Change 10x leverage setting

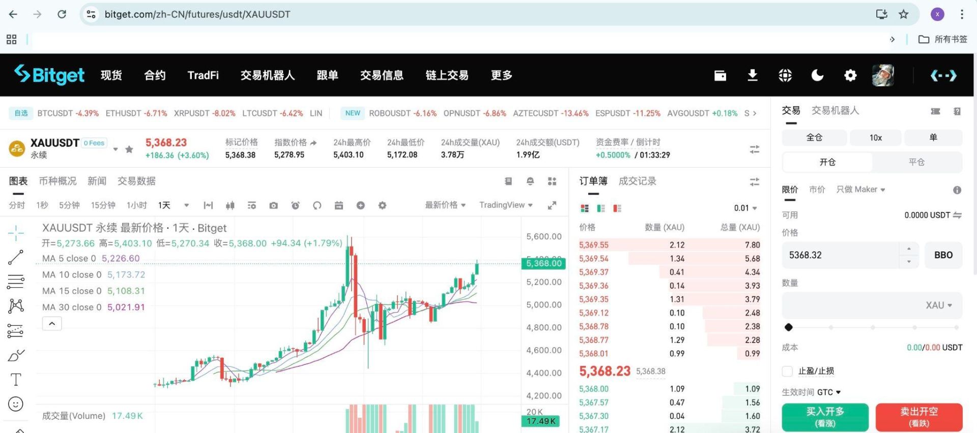[x=875, y=138]
